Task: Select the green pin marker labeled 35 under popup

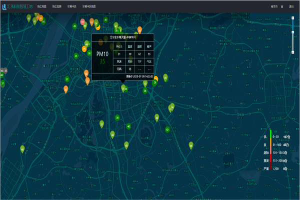Action: tap(123, 88)
